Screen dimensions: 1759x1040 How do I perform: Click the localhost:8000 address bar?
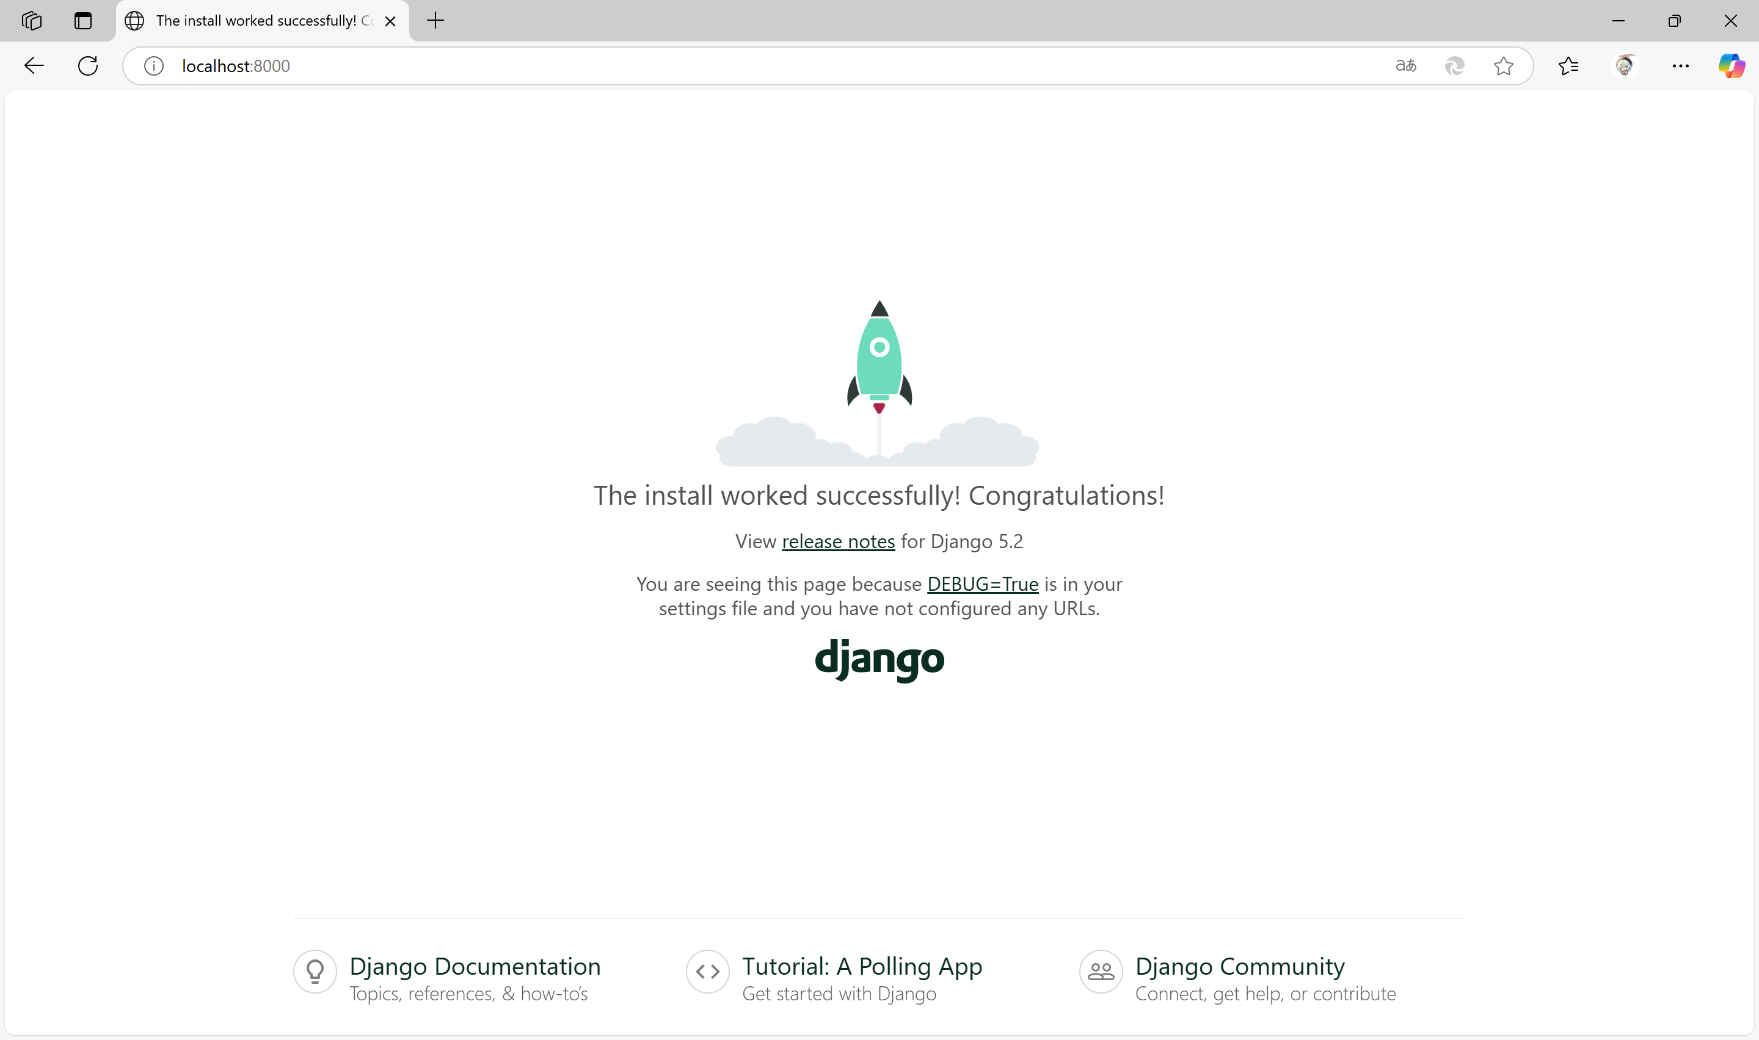click(x=701, y=66)
